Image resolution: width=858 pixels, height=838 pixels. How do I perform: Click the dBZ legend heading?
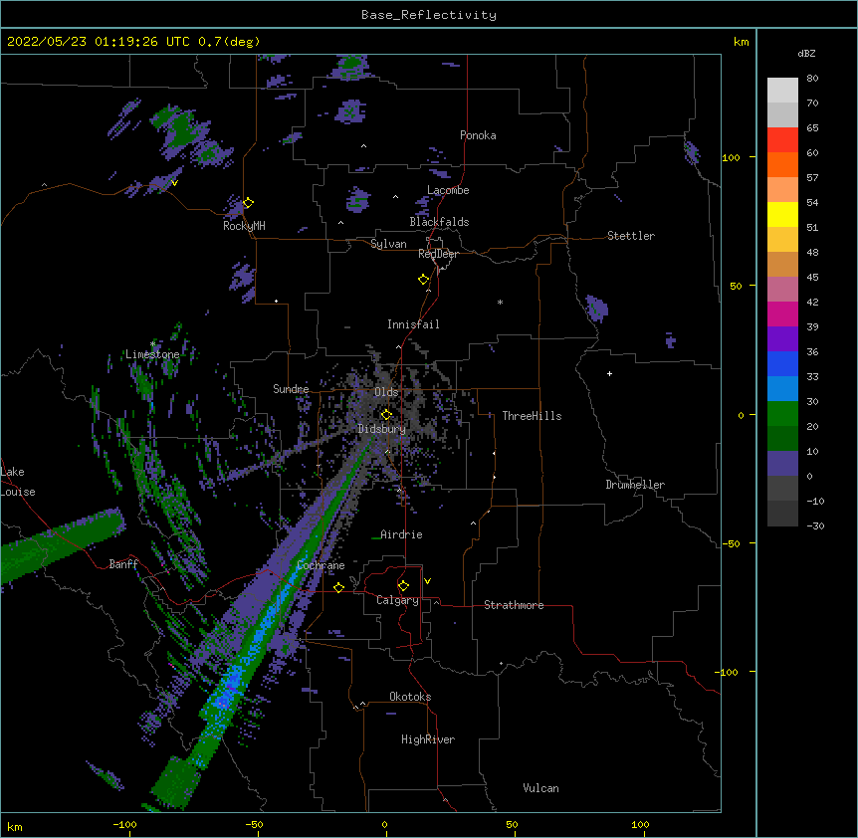pos(806,53)
